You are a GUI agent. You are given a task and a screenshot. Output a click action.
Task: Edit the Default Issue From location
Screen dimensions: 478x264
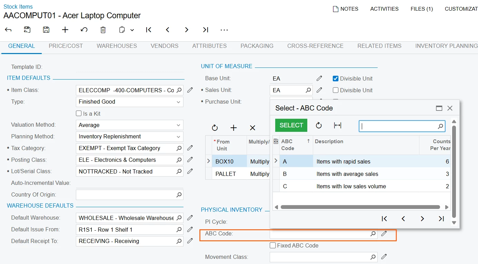tap(190, 230)
